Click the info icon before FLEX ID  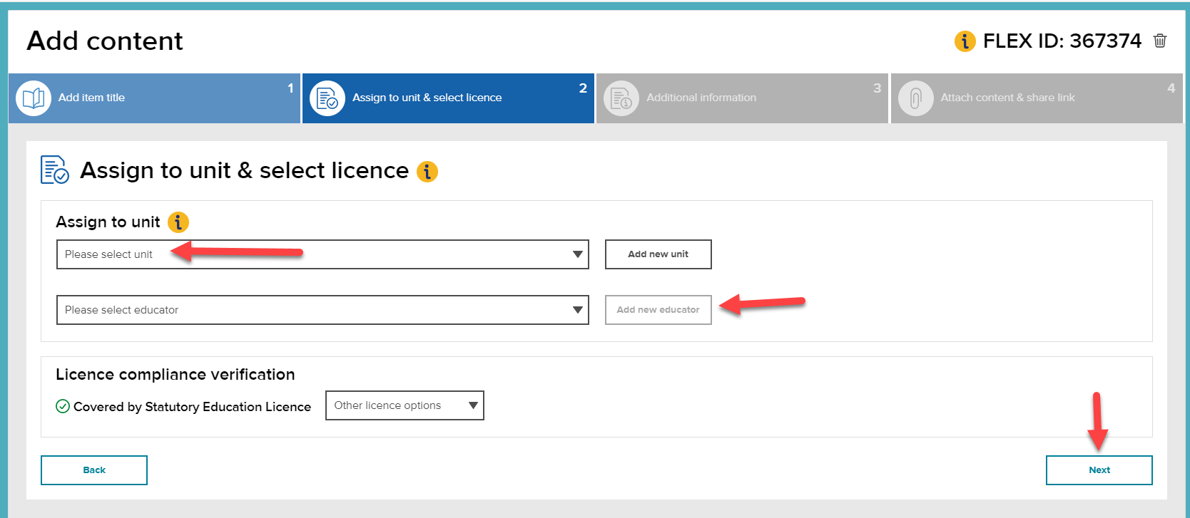pyautogui.click(x=965, y=41)
